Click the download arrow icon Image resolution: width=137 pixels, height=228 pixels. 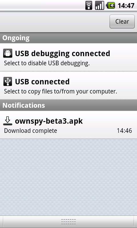coord(8,121)
